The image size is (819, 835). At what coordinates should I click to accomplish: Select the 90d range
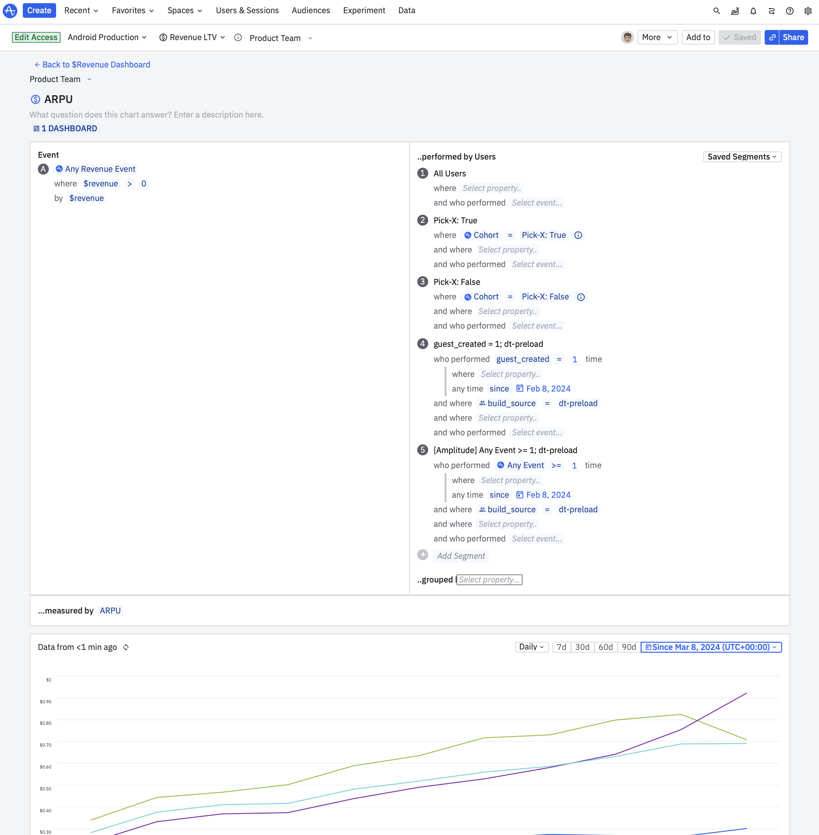pos(629,647)
